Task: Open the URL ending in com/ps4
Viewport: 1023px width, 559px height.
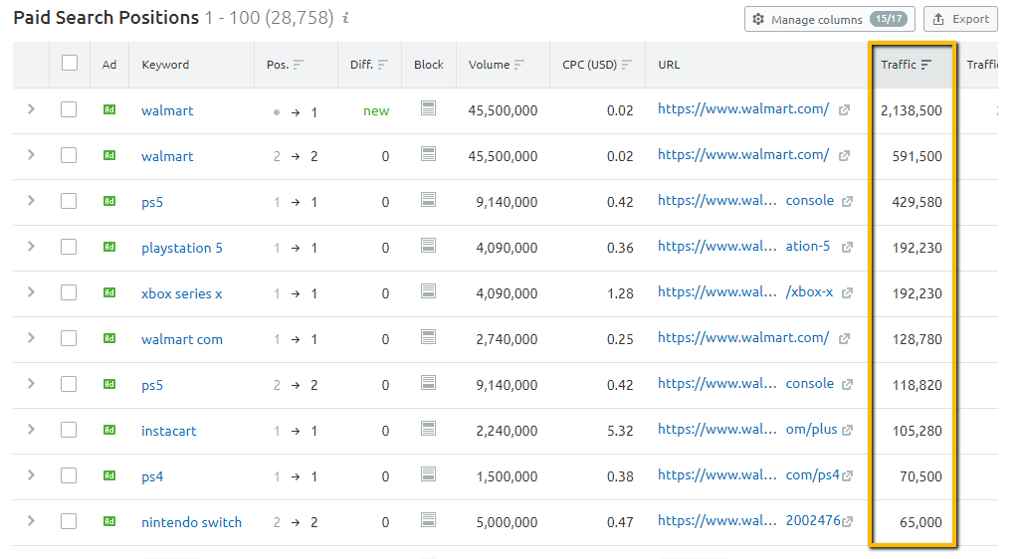Action: click(x=748, y=474)
